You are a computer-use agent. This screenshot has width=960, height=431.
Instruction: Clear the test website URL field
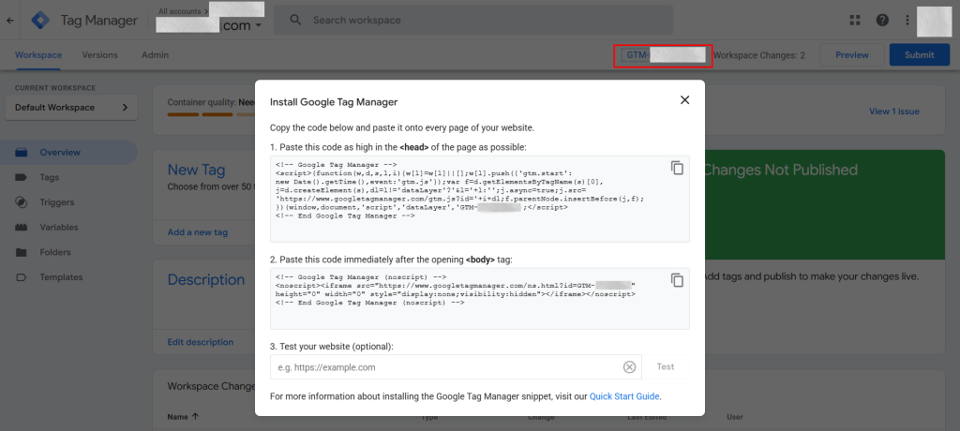pos(629,366)
